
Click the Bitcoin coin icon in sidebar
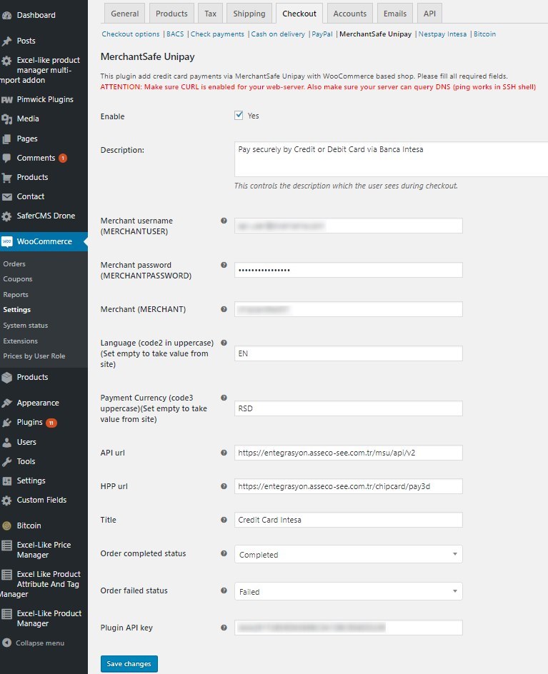(6, 525)
